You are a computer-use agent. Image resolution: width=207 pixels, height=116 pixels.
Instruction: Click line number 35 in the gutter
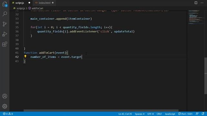(x=17, y=27)
